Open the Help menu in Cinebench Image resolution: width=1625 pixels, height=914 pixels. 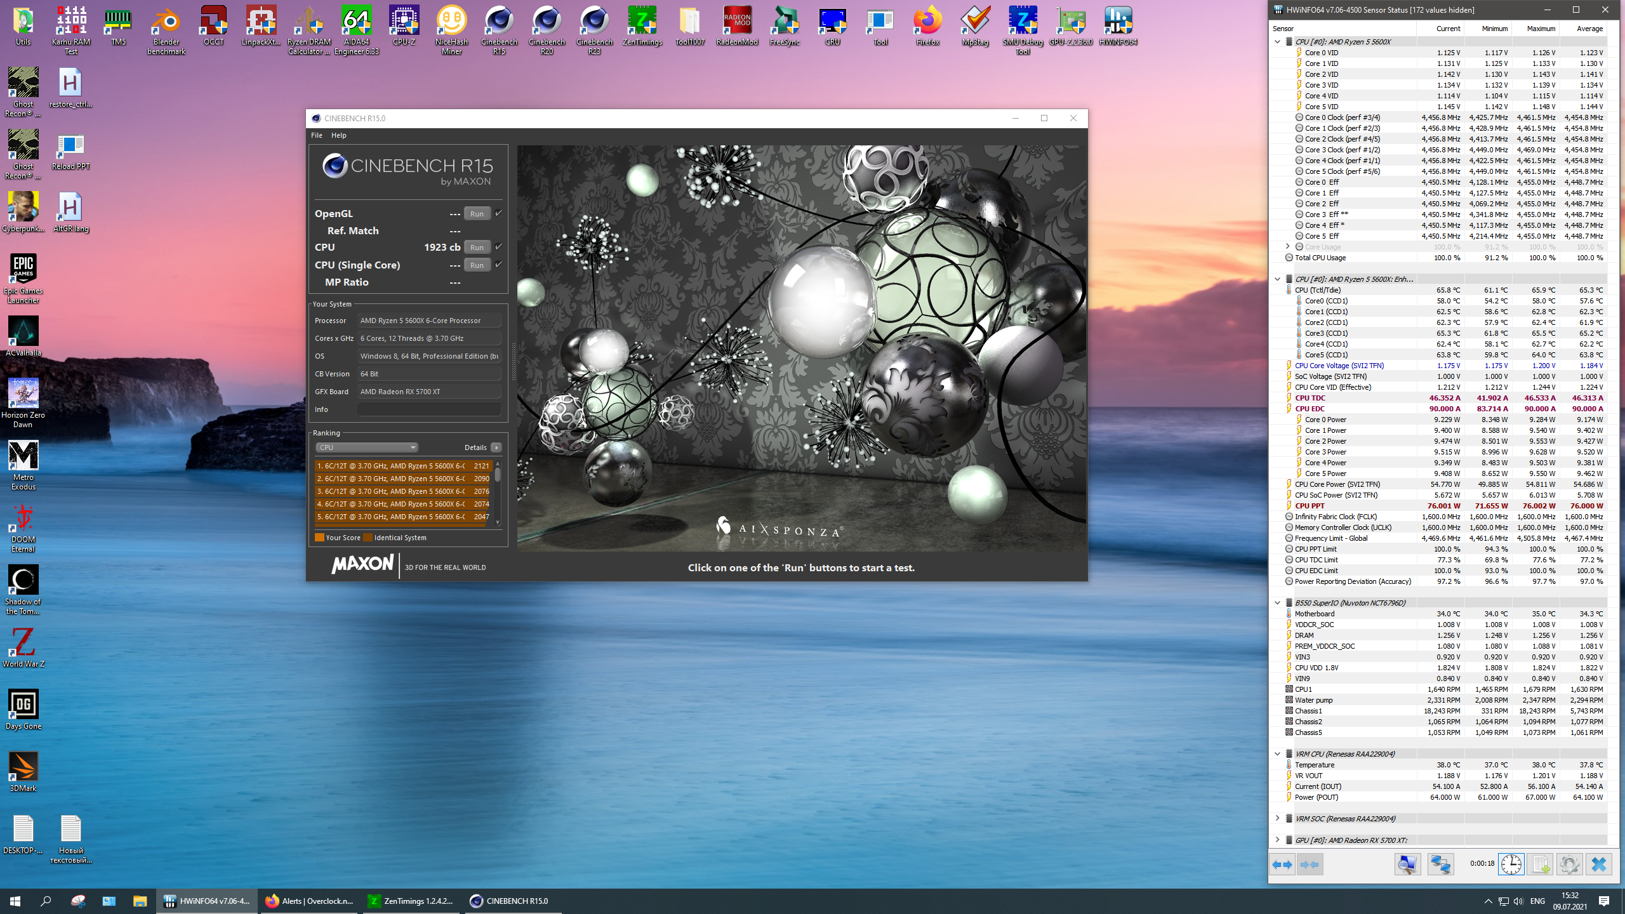pos(338,135)
